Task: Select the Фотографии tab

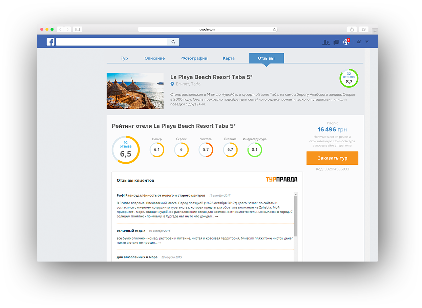Action: tap(194, 58)
